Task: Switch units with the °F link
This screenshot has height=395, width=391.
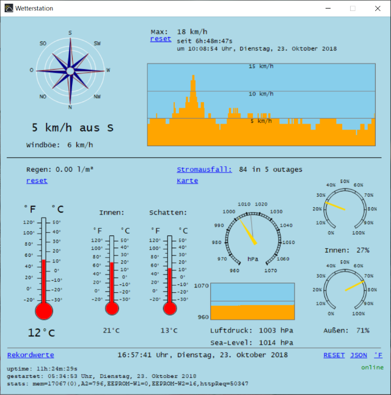Action: (x=378, y=355)
